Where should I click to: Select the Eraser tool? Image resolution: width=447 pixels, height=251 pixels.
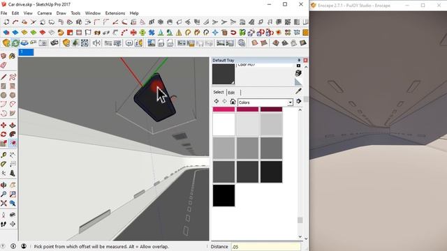pyautogui.click(x=3, y=65)
